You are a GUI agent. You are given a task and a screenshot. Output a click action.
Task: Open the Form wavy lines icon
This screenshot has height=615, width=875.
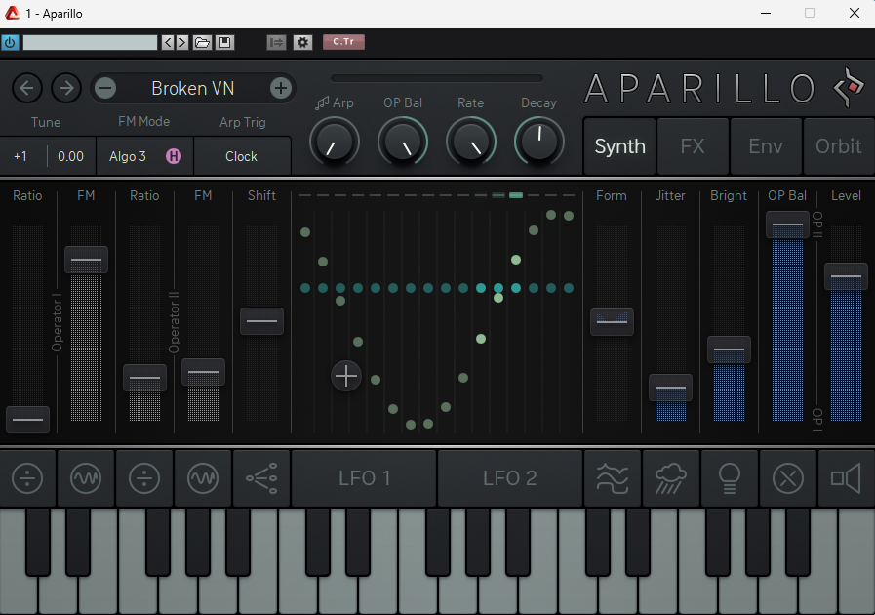[613, 478]
